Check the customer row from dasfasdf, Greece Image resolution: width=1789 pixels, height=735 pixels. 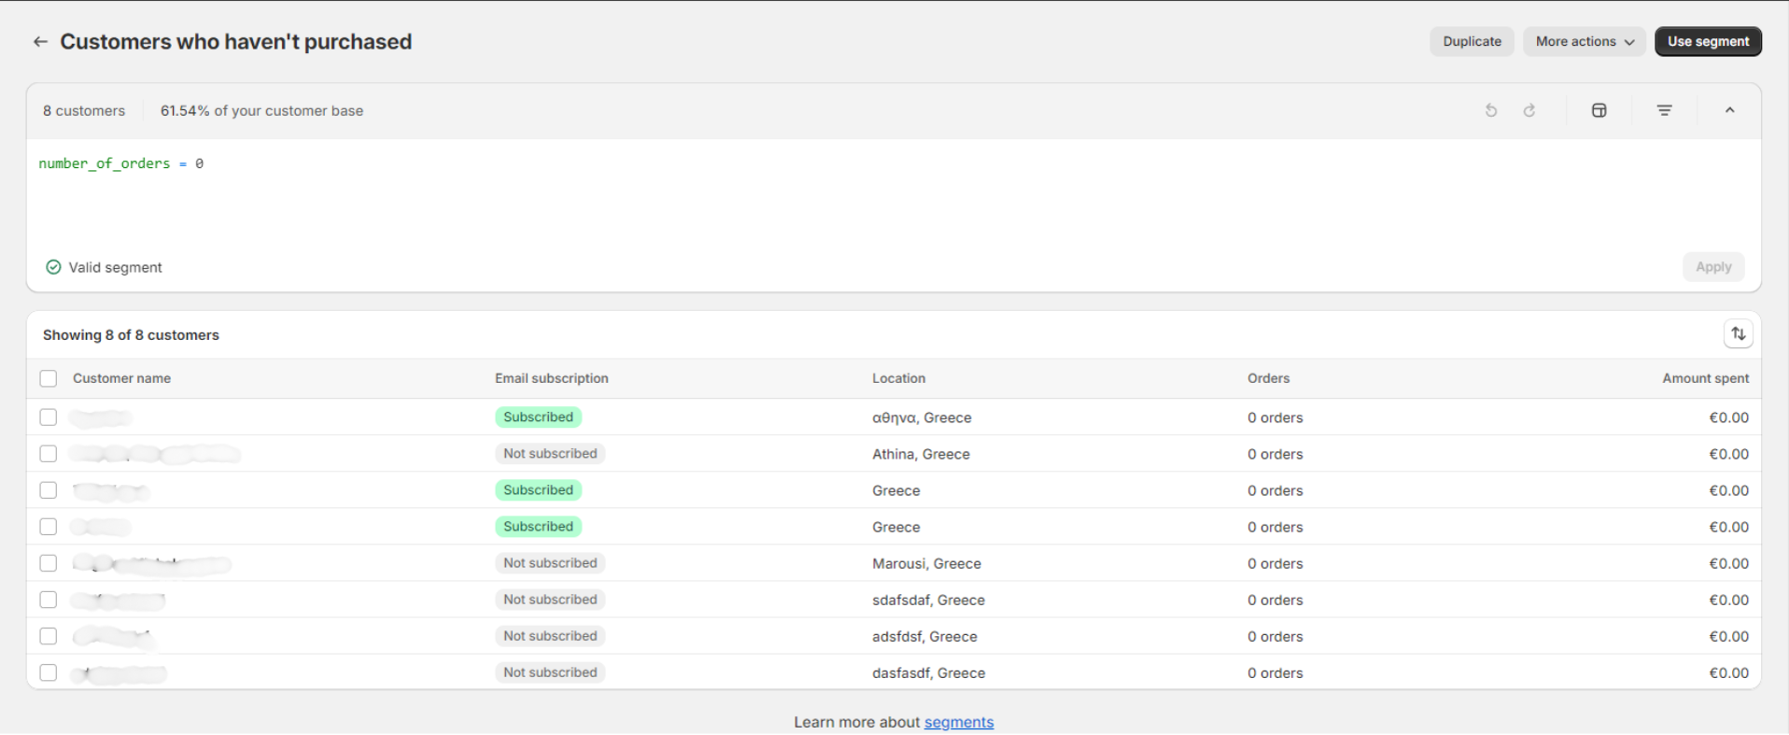tap(49, 672)
